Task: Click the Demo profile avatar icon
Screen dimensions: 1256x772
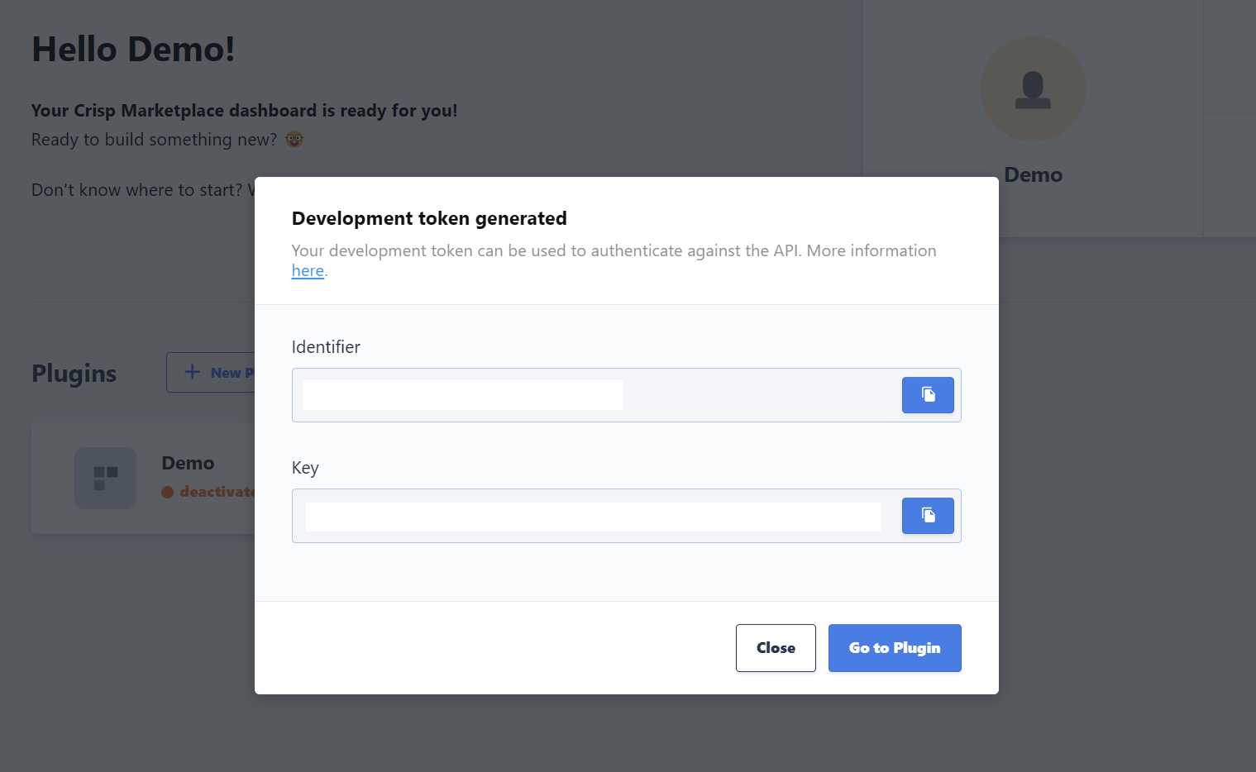Action: 1033,89
